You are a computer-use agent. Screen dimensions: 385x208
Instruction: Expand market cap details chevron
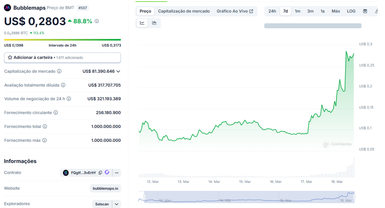118,71
